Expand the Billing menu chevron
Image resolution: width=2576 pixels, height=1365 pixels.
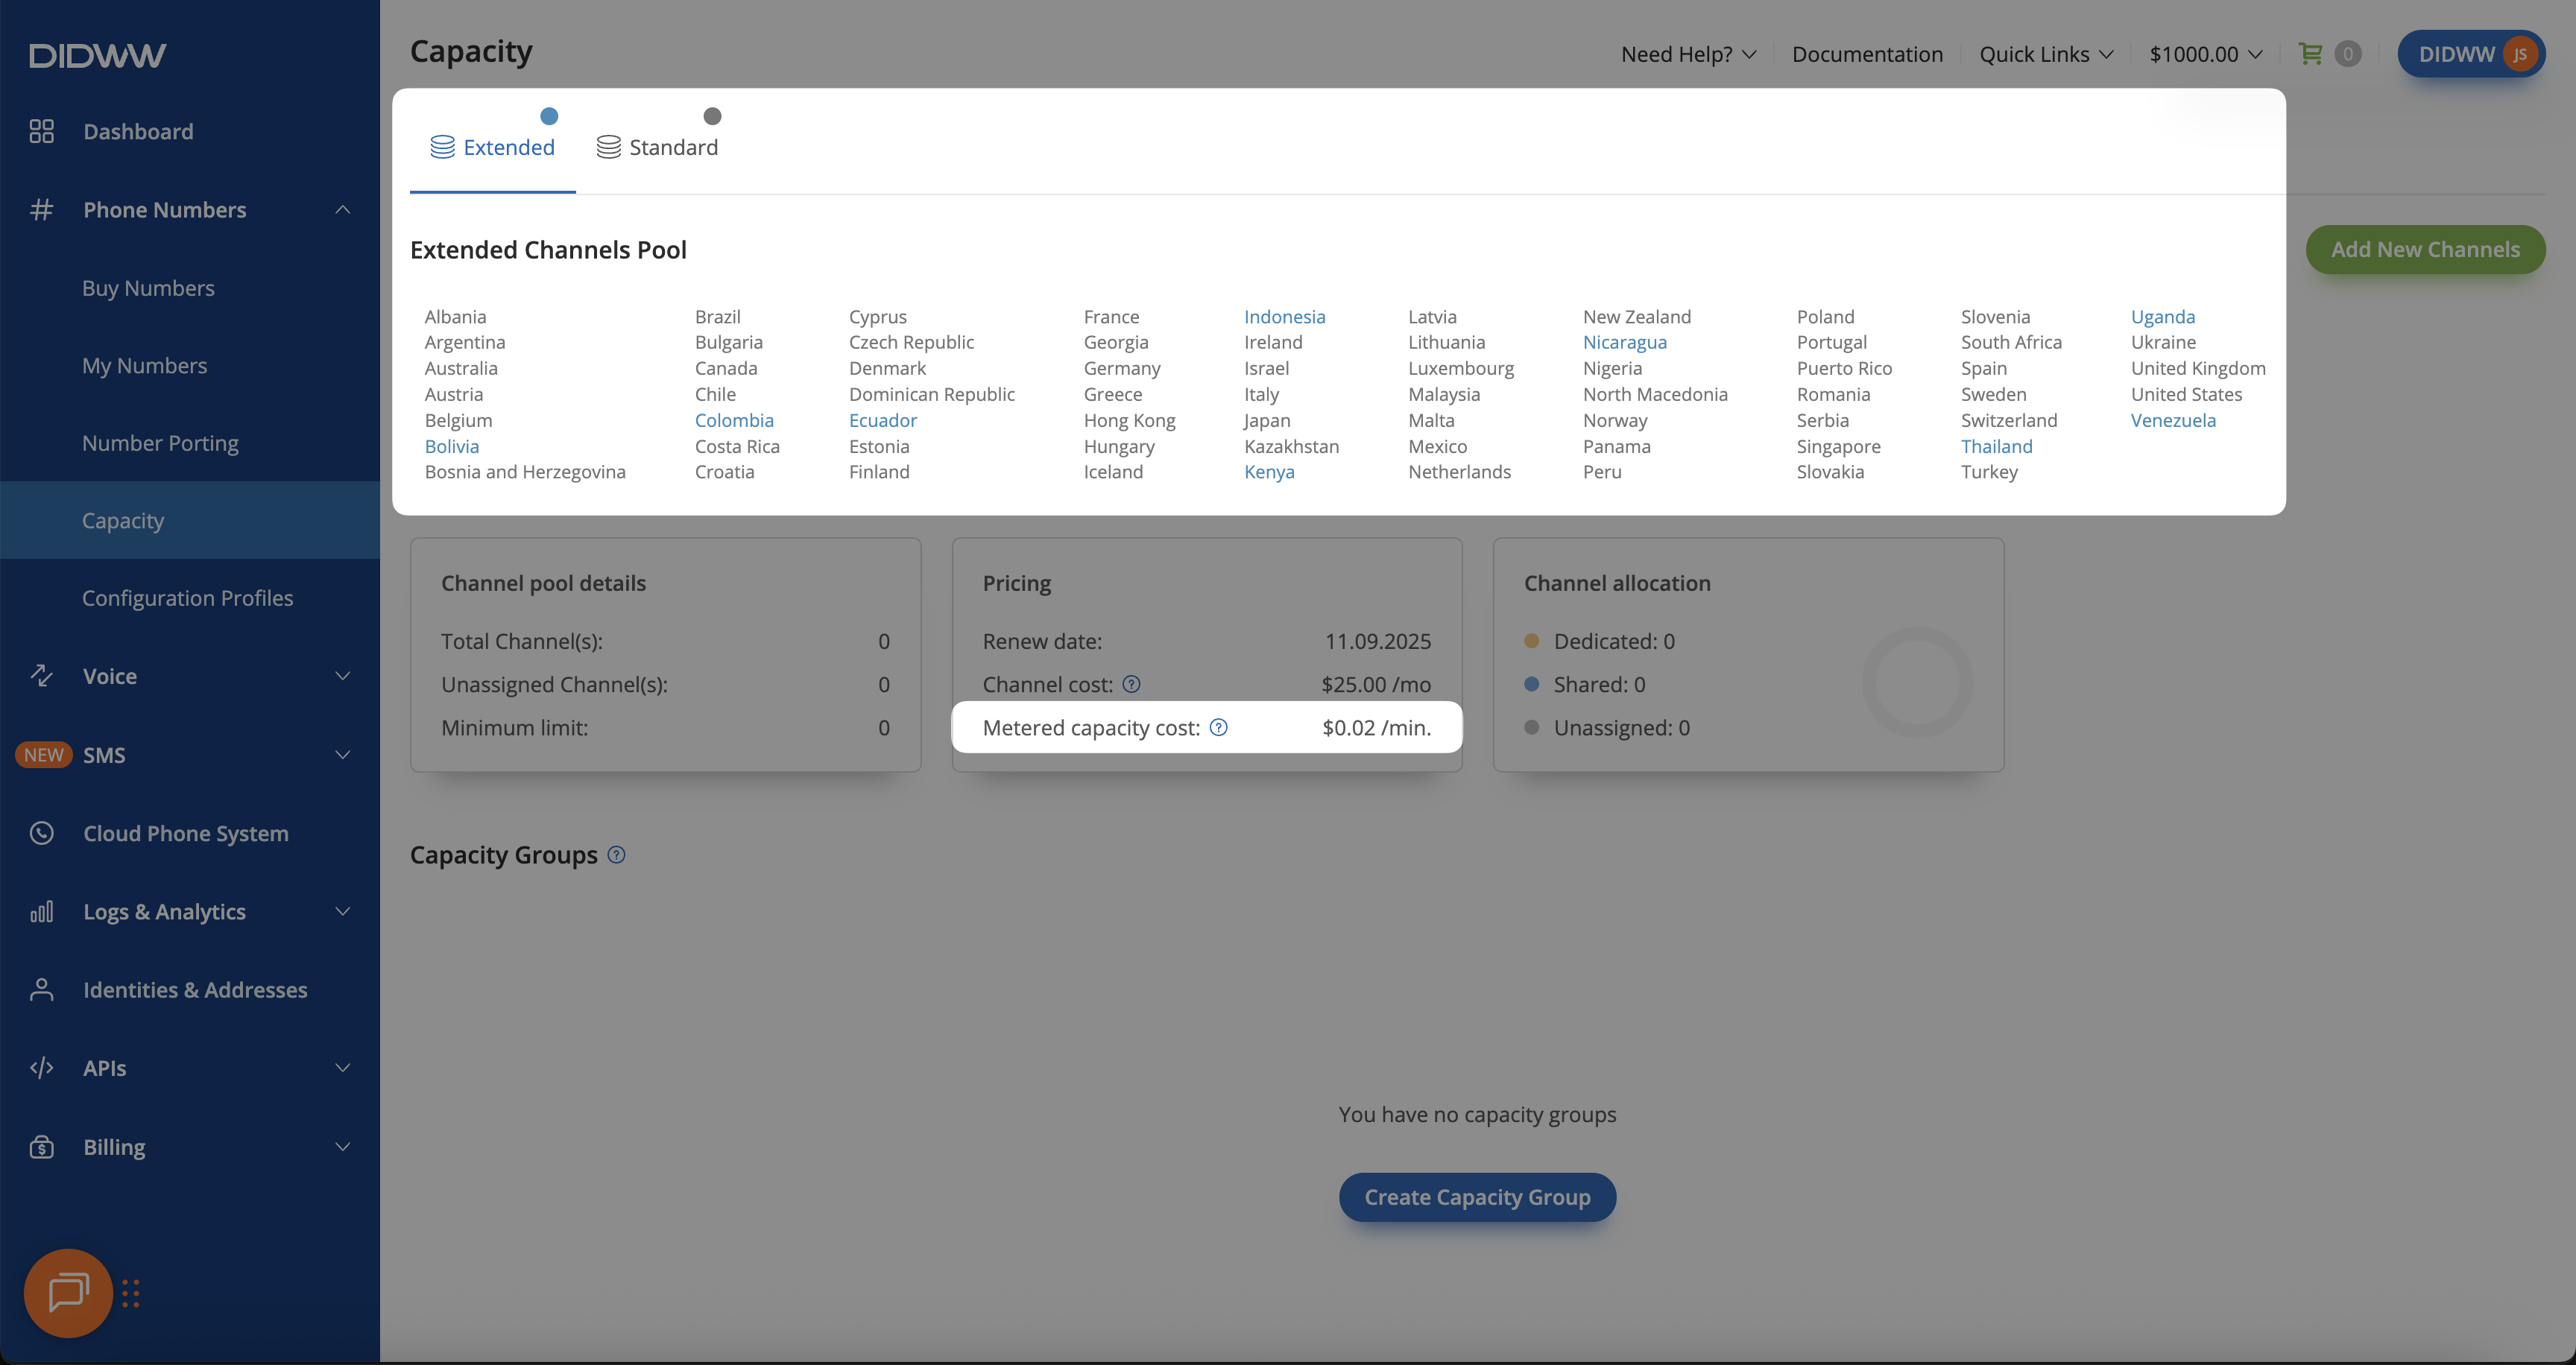coord(342,1146)
